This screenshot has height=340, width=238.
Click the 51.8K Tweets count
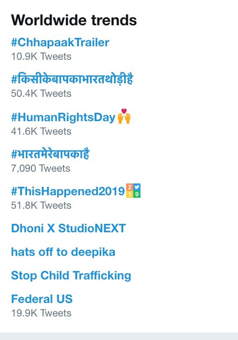coord(41,205)
